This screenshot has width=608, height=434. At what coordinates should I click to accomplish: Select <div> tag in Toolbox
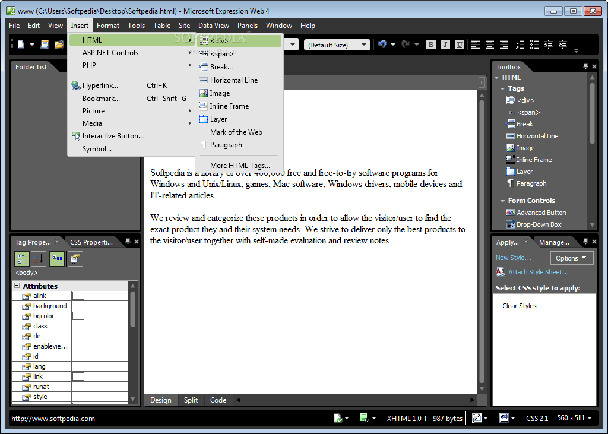coord(520,100)
